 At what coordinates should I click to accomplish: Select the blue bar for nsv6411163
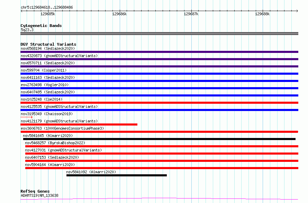click(x=159, y=81)
